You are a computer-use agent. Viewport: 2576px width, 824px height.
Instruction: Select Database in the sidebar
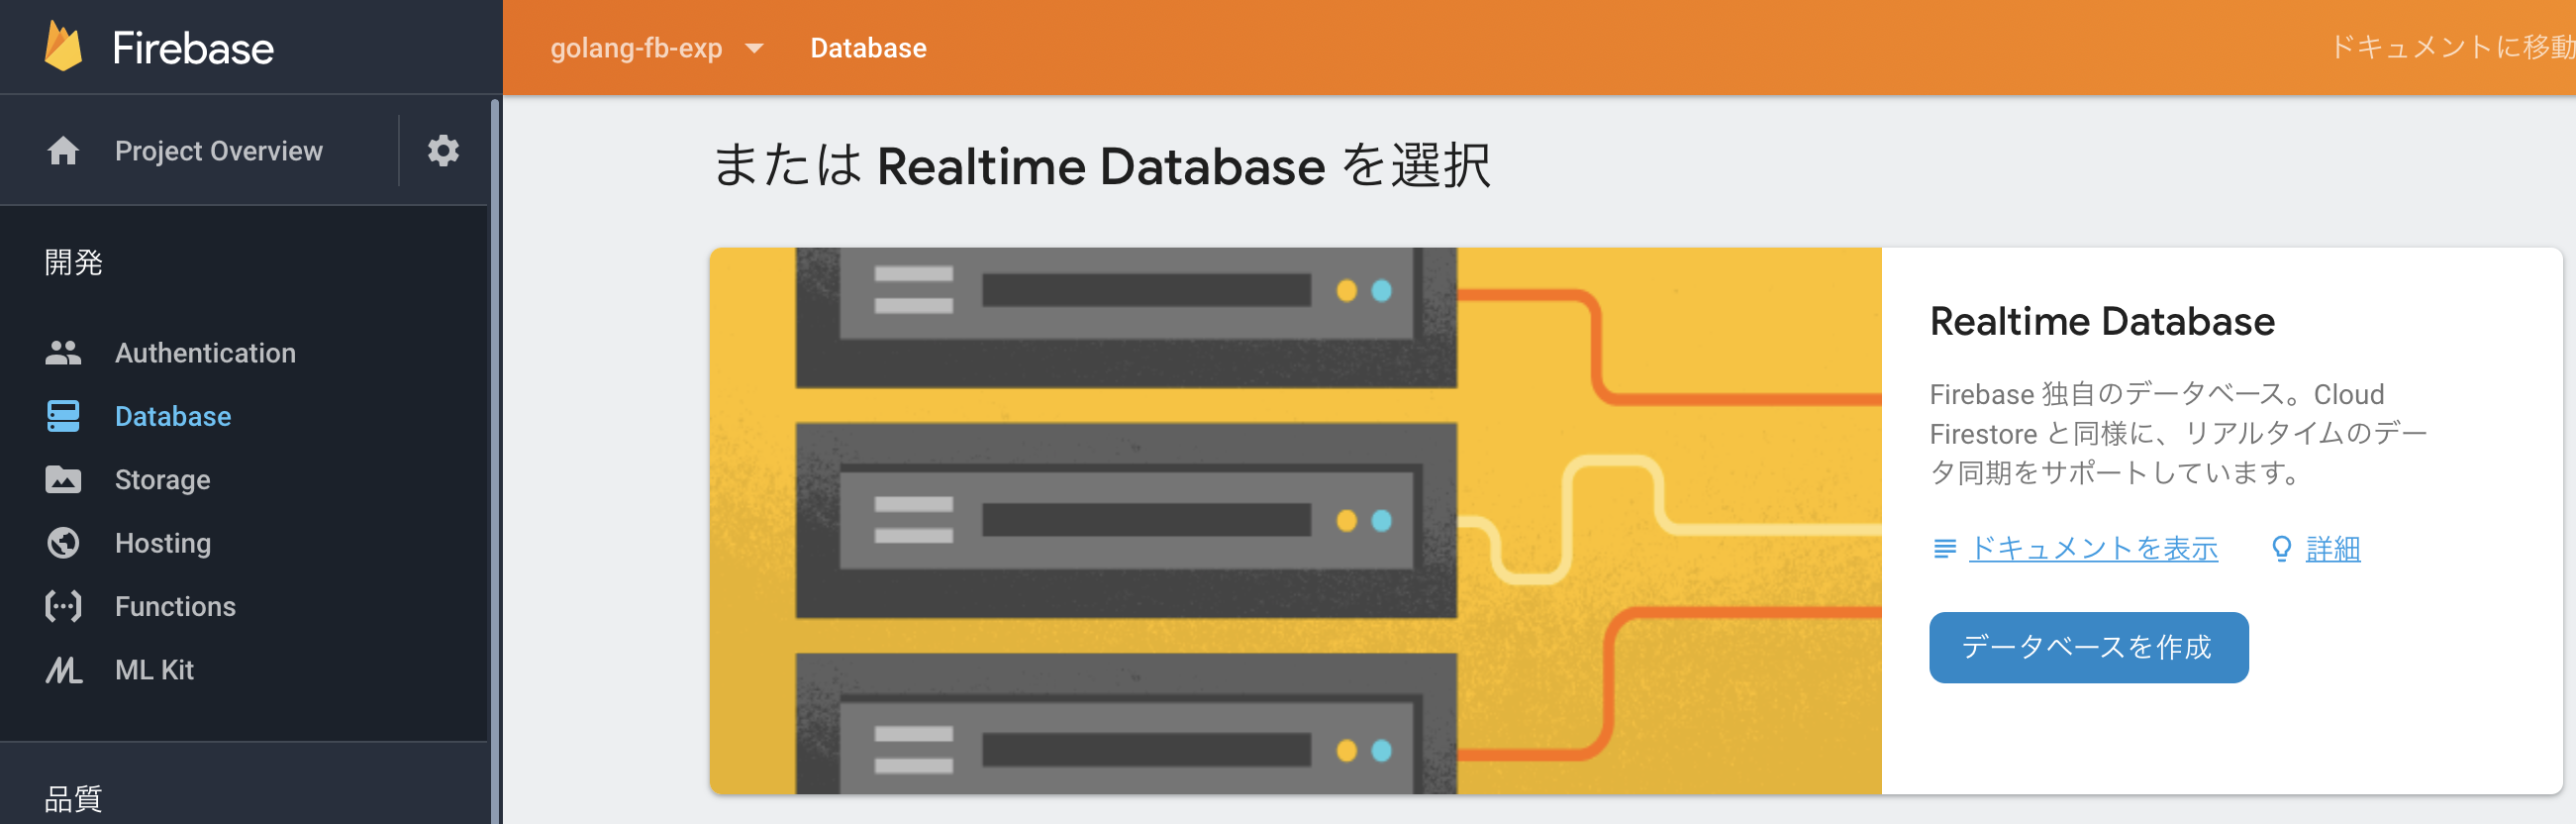[x=173, y=416]
